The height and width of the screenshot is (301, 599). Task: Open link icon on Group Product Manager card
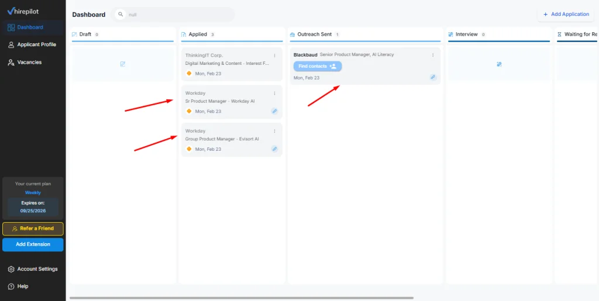tap(274, 149)
